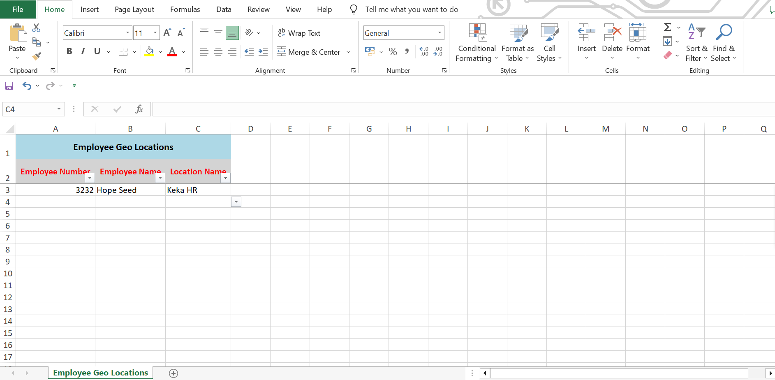775x380 pixels.
Task: Click the Insert Function fx icon
Action: click(139, 109)
